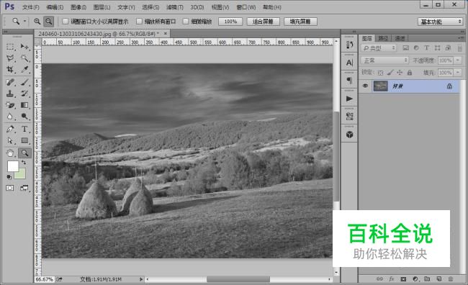The image size is (468, 285).
Task: Toggle lock image pixels brush icon
Action: 390,73
